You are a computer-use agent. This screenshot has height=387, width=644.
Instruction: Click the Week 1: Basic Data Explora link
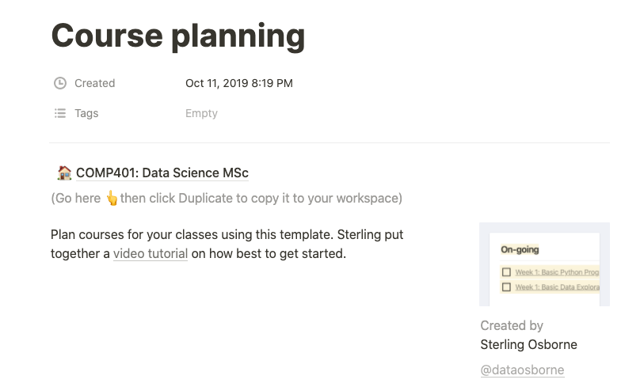[556, 287]
